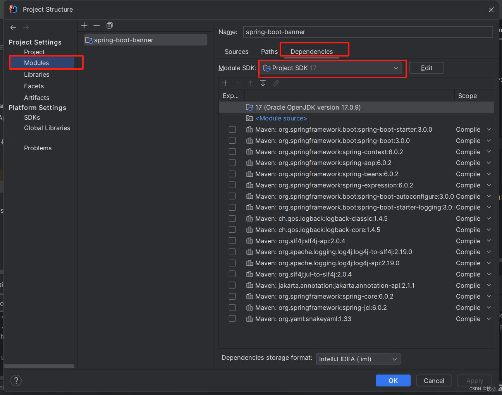The height and width of the screenshot is (395, 502).
Task: Switch to the Sources tab
Action: (236, 52)
